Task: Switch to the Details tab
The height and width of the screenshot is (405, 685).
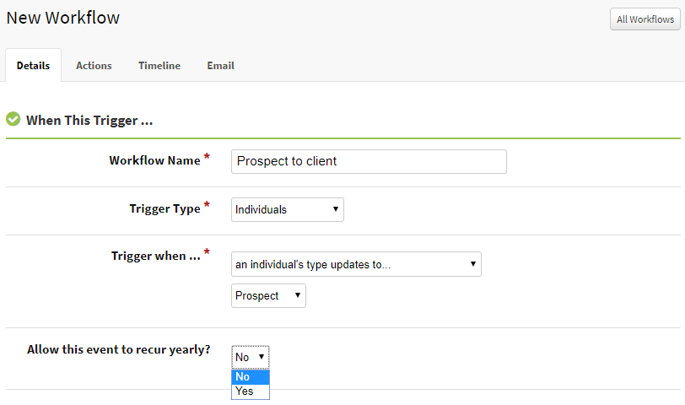Action: click(x=33, y=66)
